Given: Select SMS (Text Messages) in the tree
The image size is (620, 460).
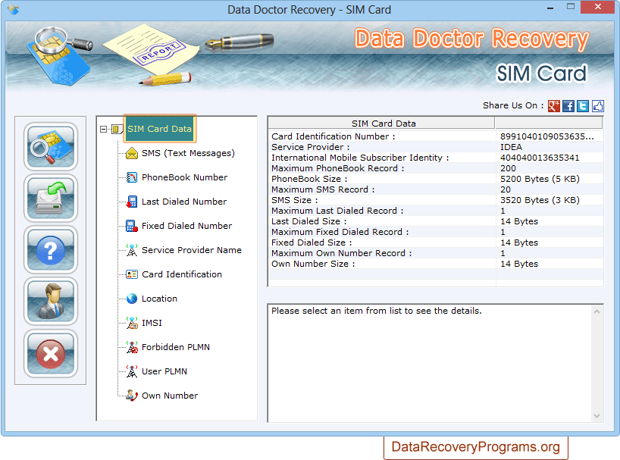Looking at the screenshot, I should click(188, 153).
